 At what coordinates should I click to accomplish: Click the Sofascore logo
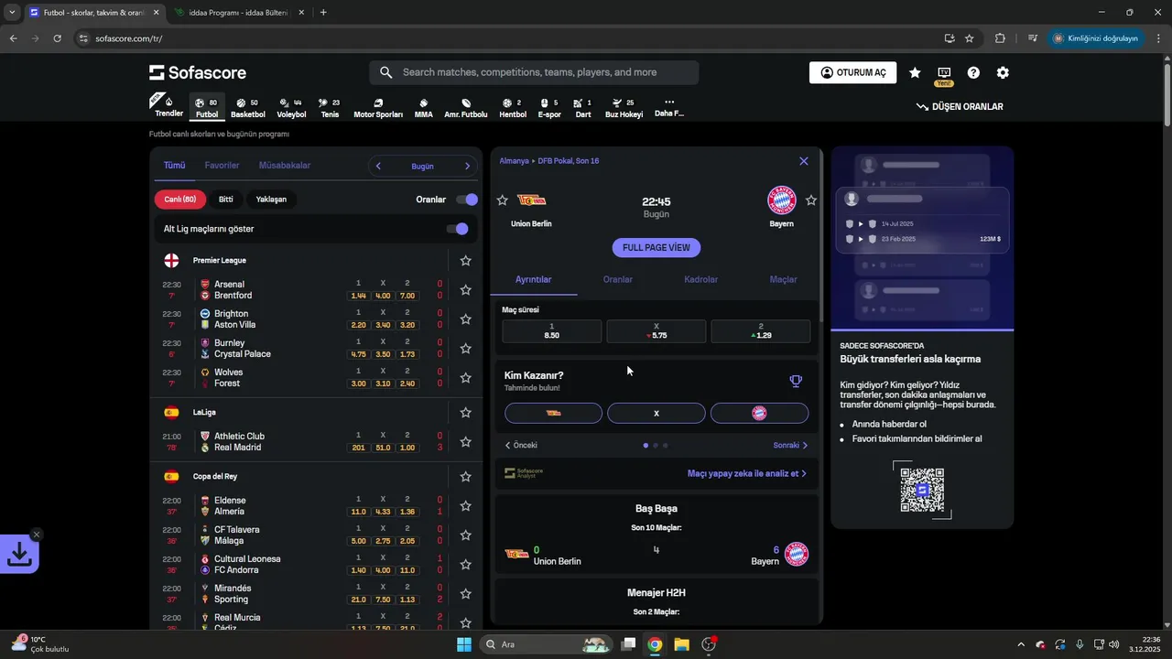coord(198,72)
